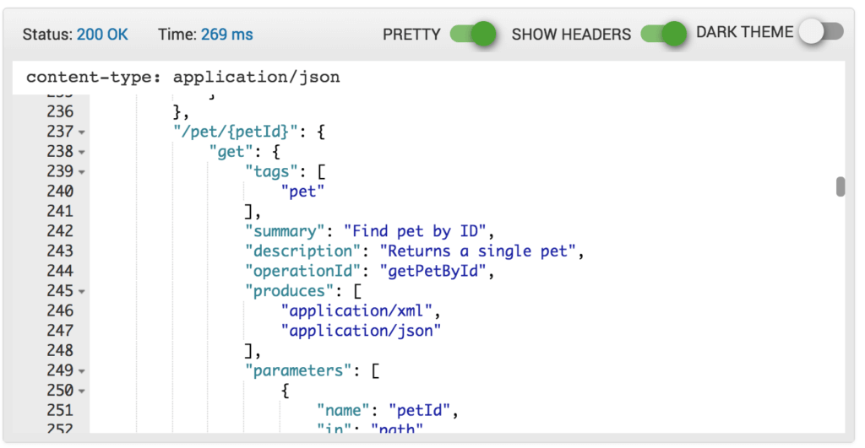
Task: Click the "tags" key
Action: point(271,171)
